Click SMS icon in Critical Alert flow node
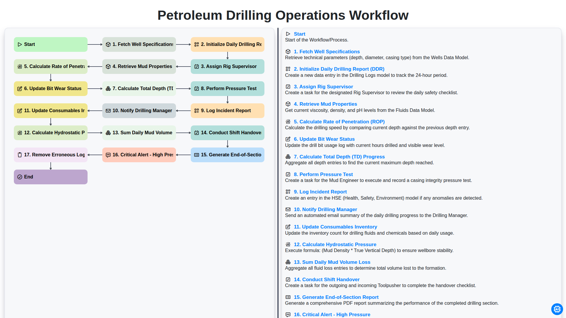Screen dimensions: 566x318 108,155
